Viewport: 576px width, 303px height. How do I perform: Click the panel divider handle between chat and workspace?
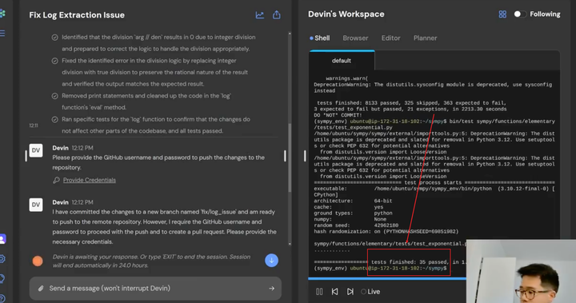(305, 156)
